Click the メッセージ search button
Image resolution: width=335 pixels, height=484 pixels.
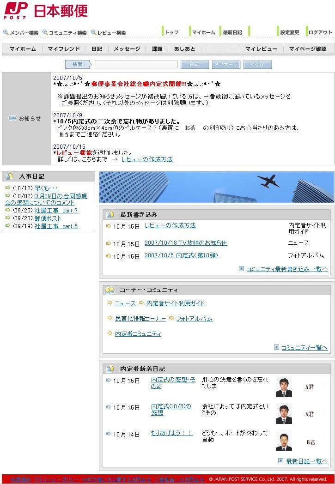[x=226, y=65]
